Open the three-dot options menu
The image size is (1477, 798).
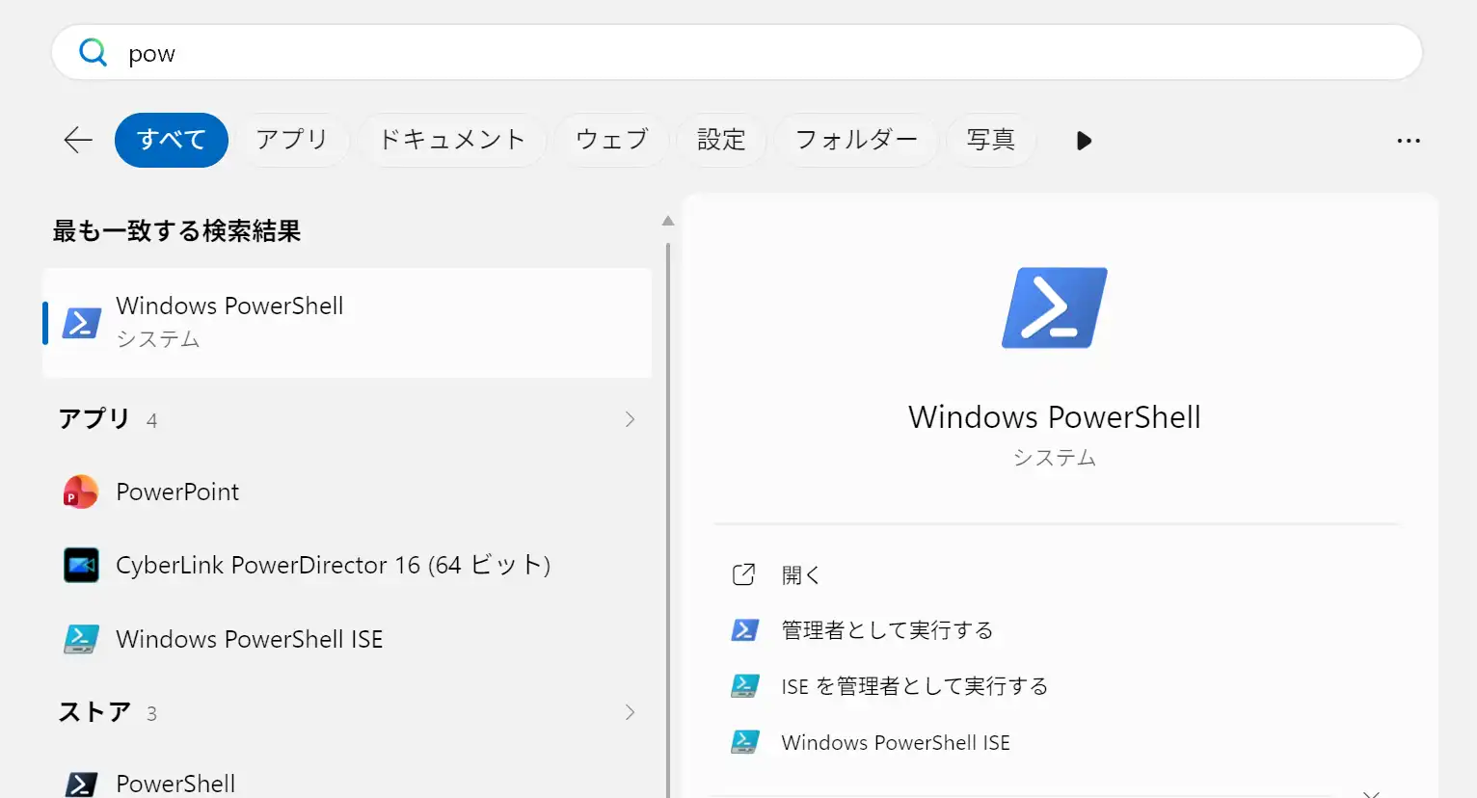tap(1409, 141)
